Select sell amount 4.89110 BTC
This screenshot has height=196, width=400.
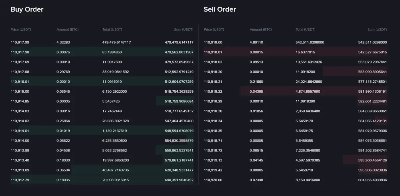256,43
